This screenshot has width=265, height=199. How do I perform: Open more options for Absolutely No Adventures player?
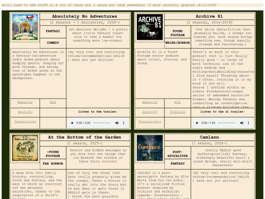(124, 123)
